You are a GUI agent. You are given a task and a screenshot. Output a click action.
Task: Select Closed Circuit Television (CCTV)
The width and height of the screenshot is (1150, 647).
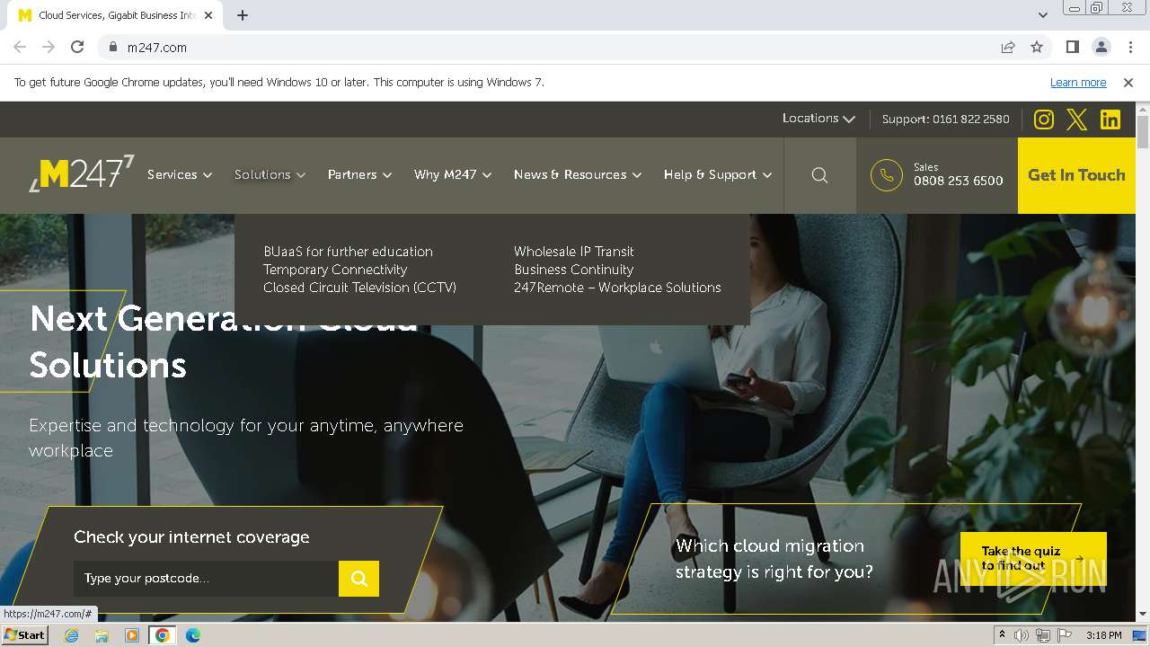point(359,288)
